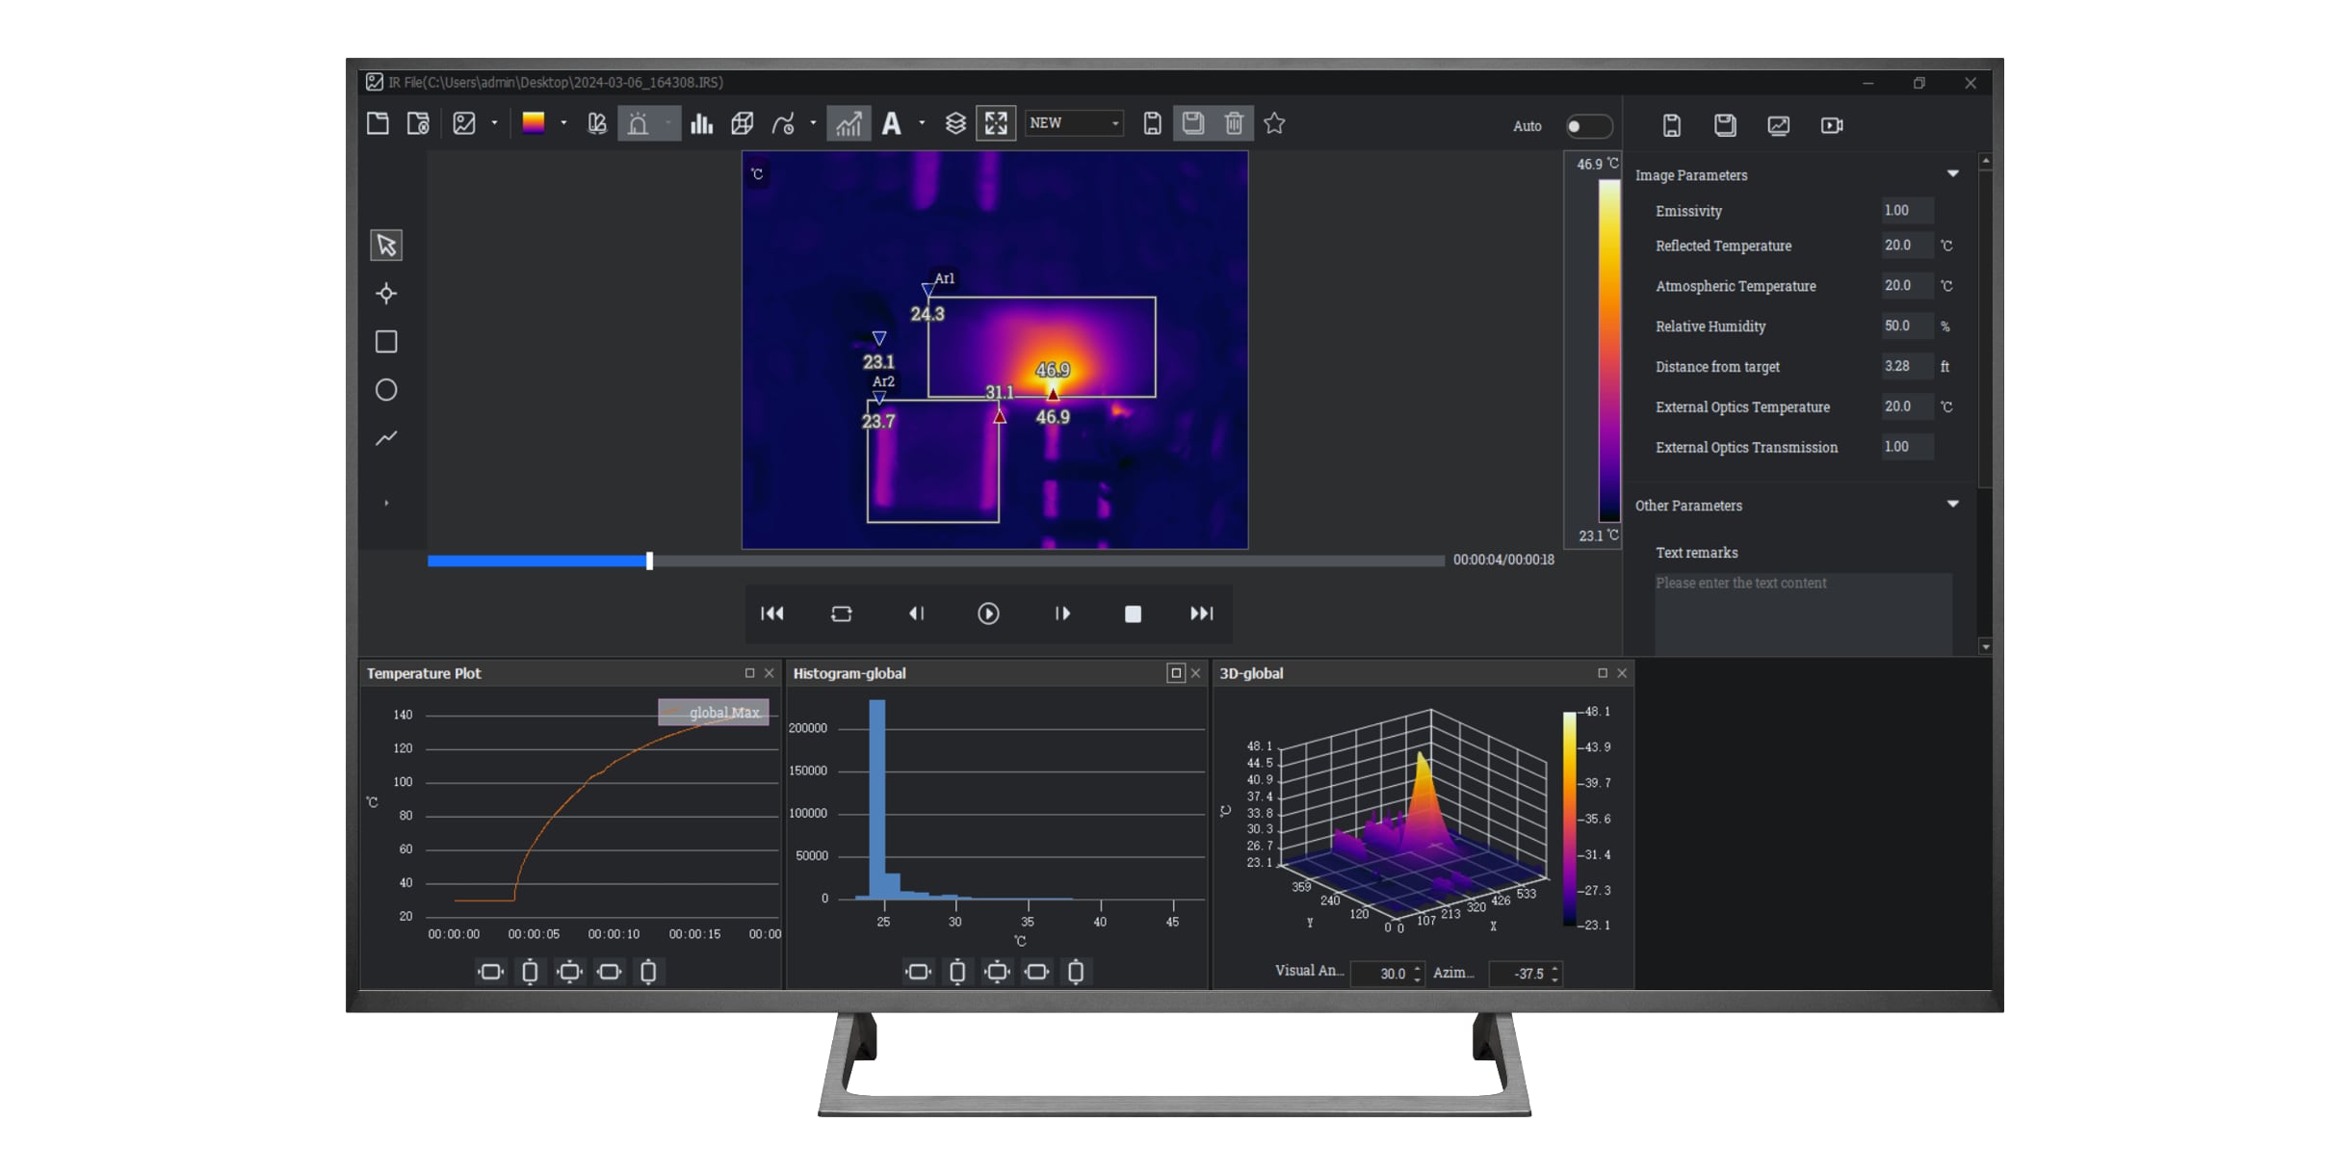Click the close file folder icon
This screenshot has height=1175, width=2350.
418,123
